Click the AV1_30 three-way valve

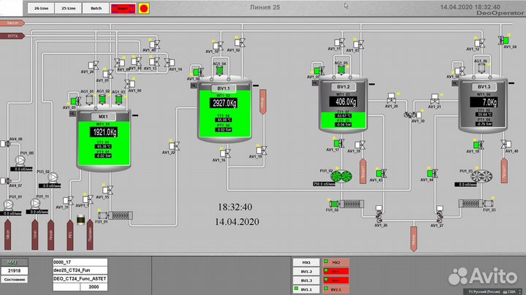413,115
